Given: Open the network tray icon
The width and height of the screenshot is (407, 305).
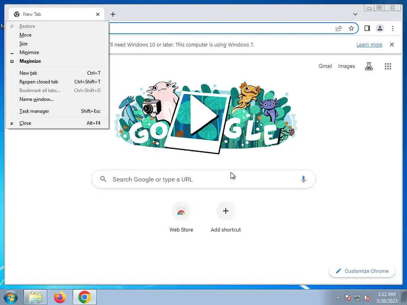Looking at the screenshot, I should [x=357, y=297].
